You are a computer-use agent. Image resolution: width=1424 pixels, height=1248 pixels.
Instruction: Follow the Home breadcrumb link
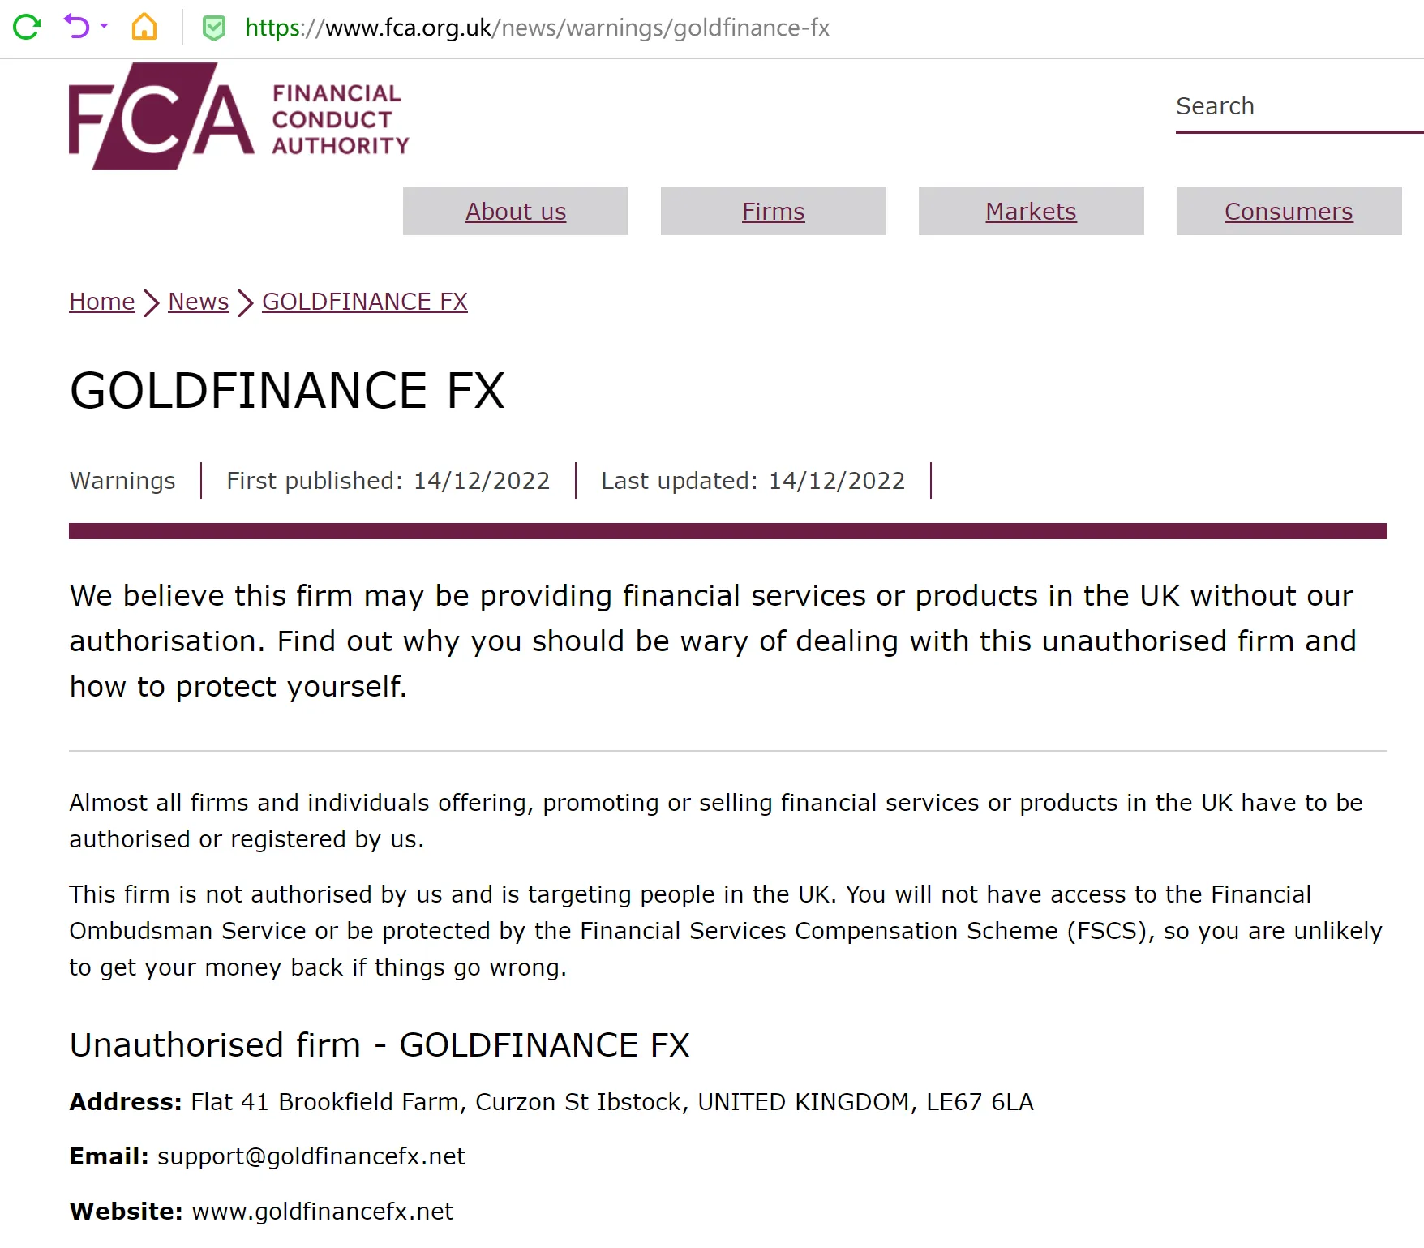pyautogui.click(x=102, y=302)
